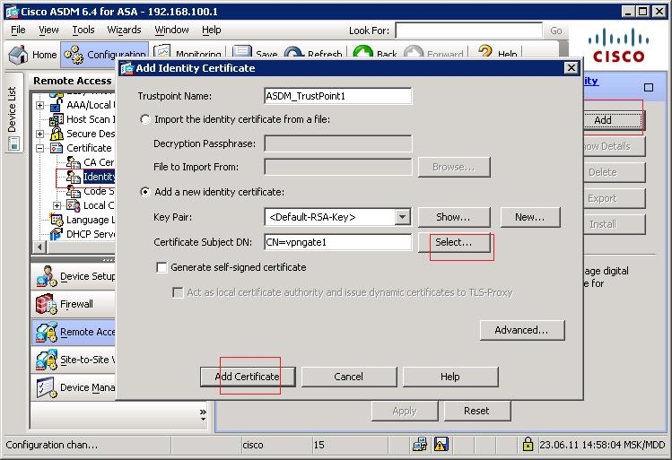Click Cancel in Add Identity Certificate dialog
Viewport: 672px width, 460px height.
pos(348,377)
